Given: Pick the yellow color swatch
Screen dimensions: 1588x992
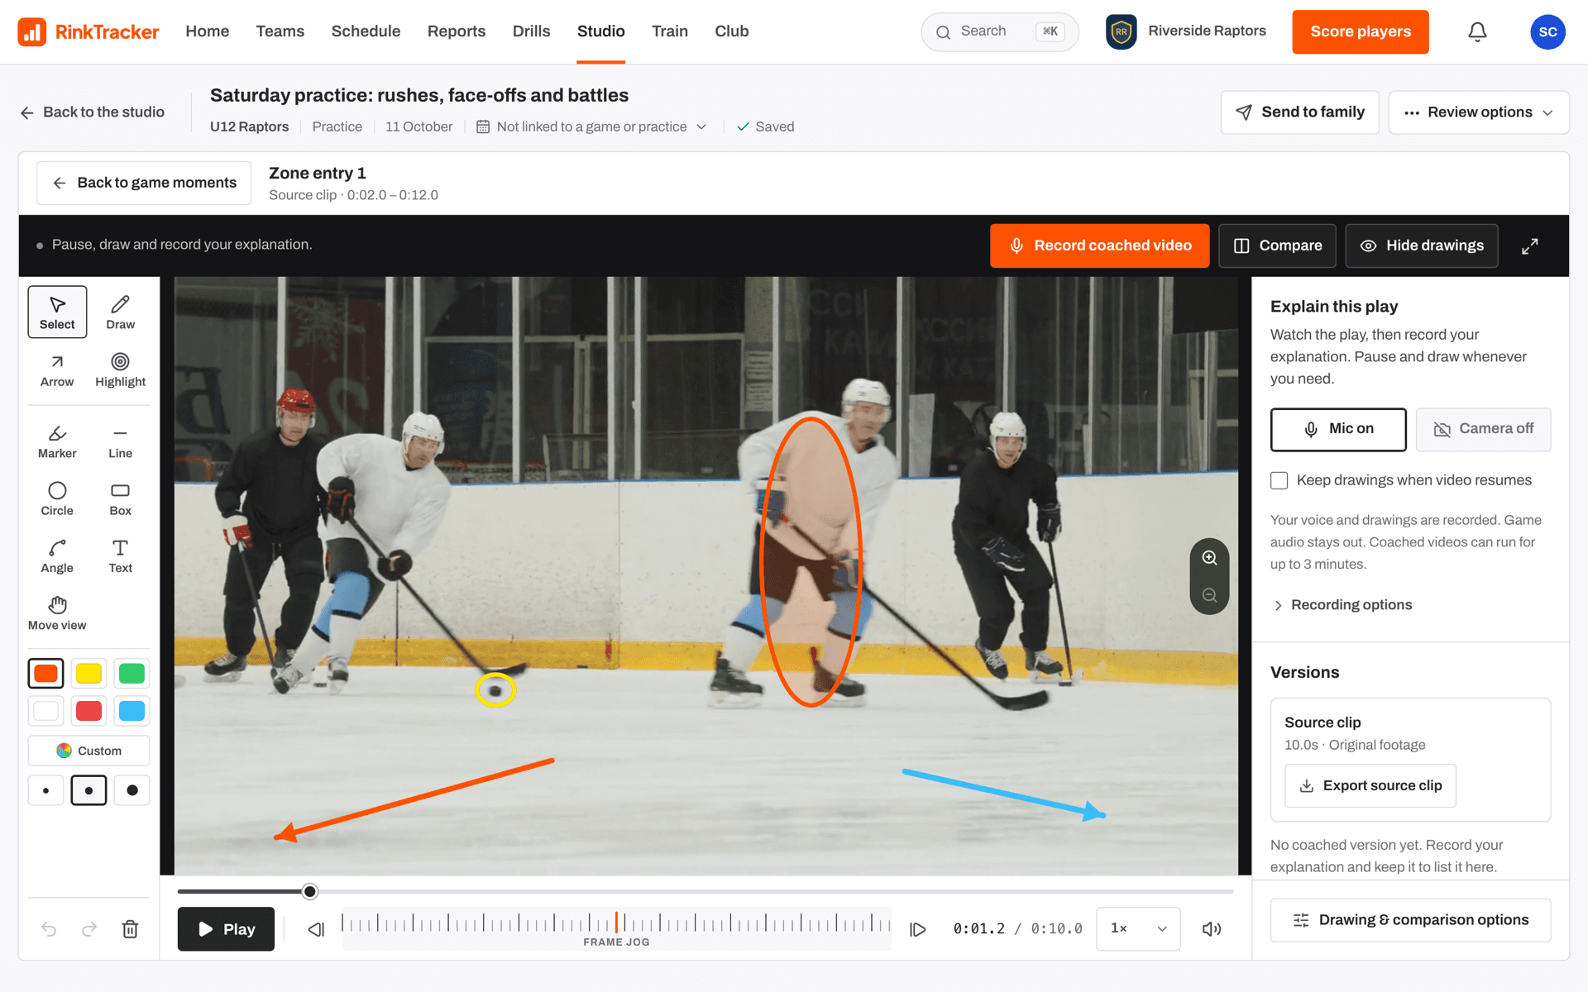Looking at the screenshot, I should tap(88, 673).
